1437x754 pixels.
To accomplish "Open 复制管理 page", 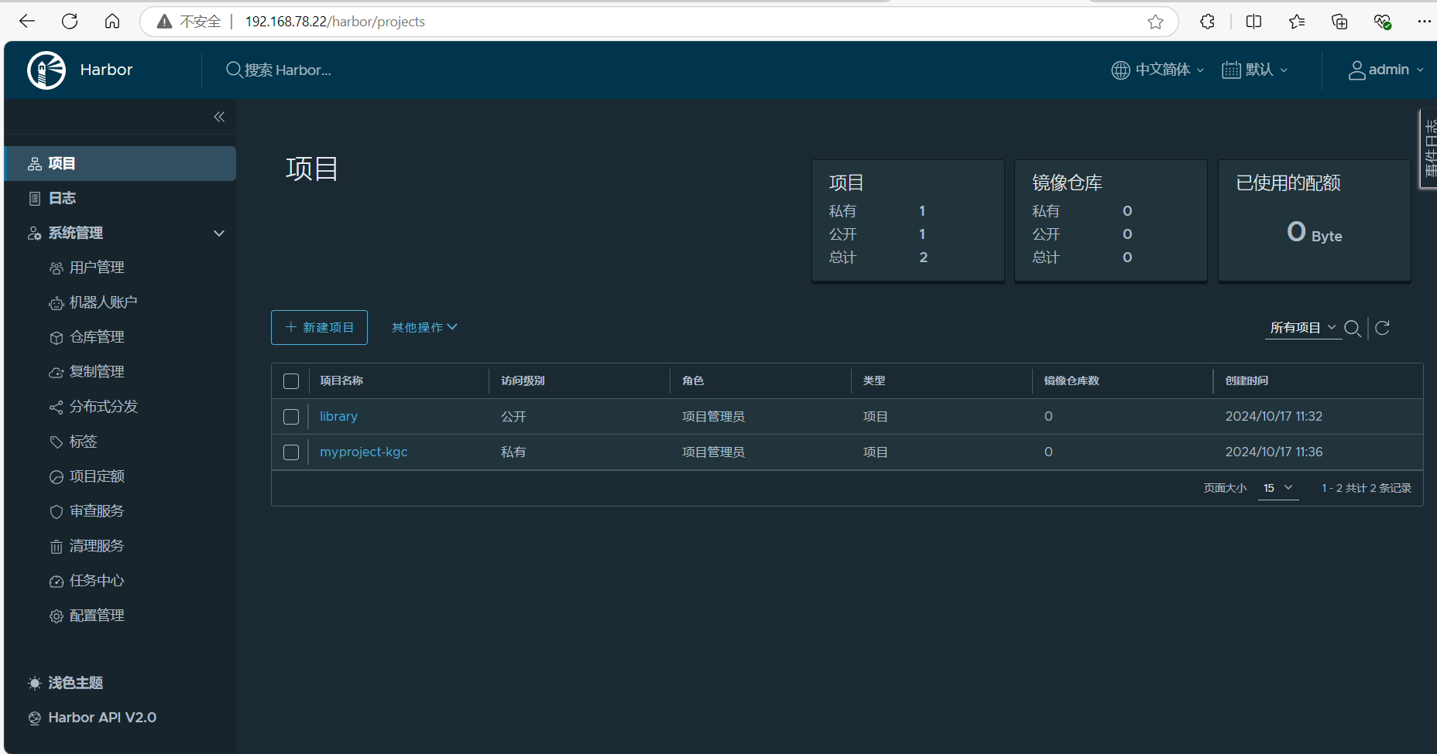I will [x=97, y=372].
